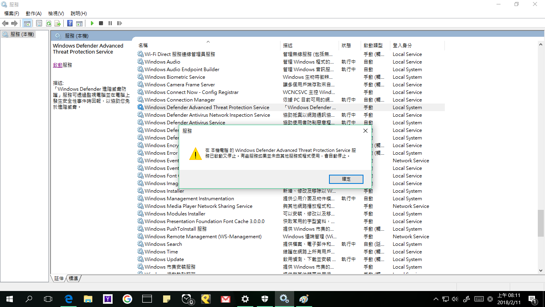
Task: Select Windows Management Instrumentation row
Action: click(x=291, y=199)
